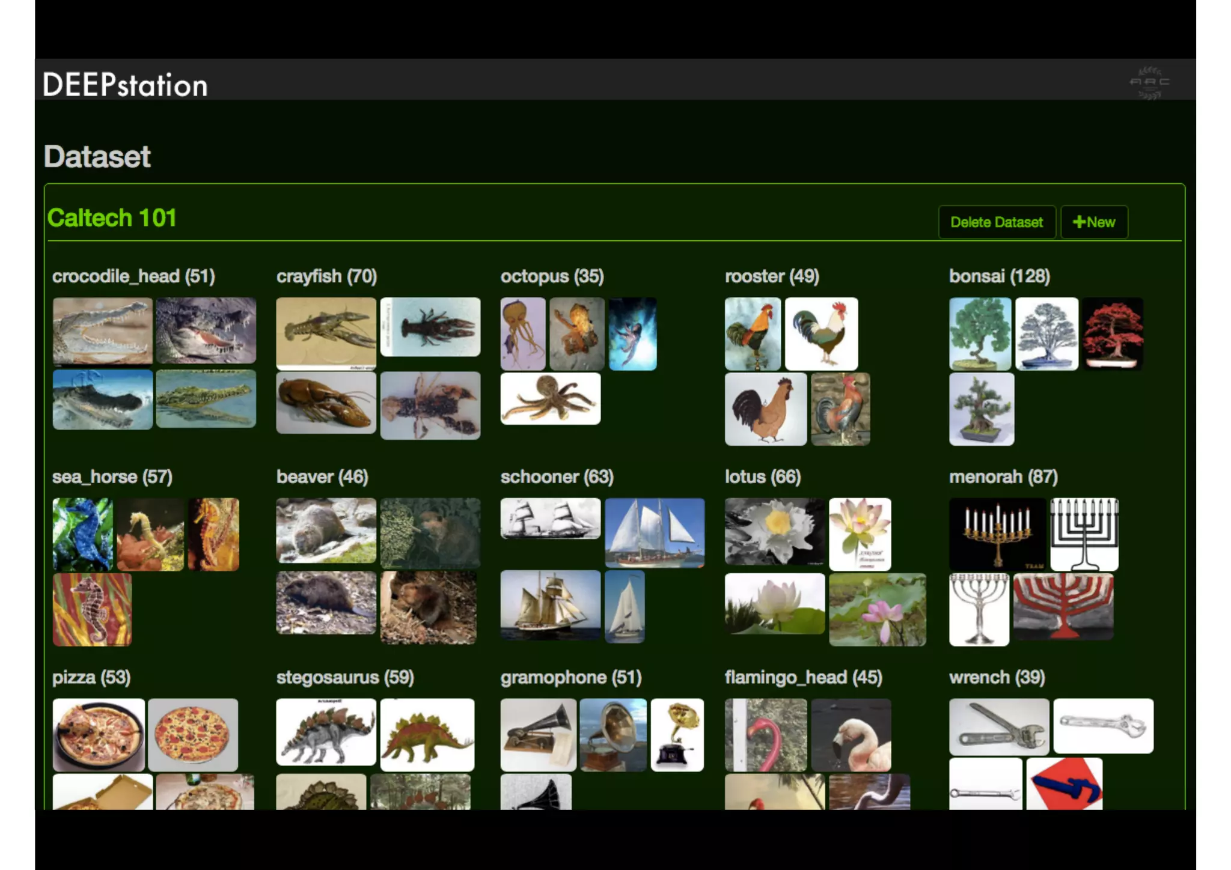Select the dark crayfish on light blue thumbnail
Image resolution: width=1231 pixels, height=870 pixels.
pos(430,327)
